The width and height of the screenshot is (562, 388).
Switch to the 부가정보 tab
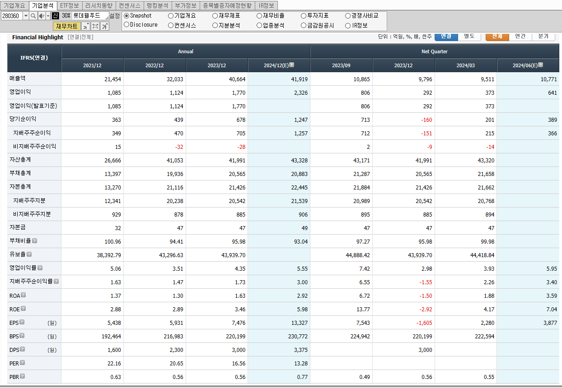pyautogui.click(x=186, y=5)
